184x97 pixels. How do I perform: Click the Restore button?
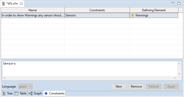tap(154, 87)
